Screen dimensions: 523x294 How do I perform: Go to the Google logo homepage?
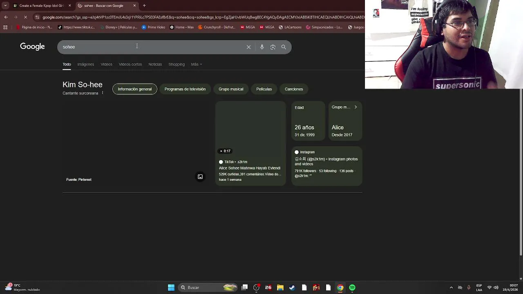coord(32,47)
